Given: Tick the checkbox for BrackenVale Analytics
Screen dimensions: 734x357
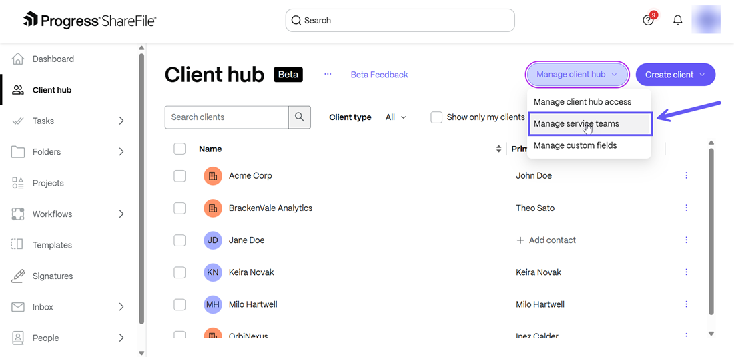Looking at the screenshot, I should [179, 208].
